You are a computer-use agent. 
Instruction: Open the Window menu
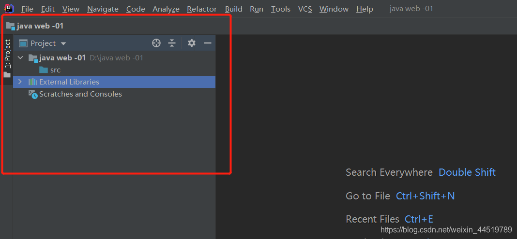point(334,9)
